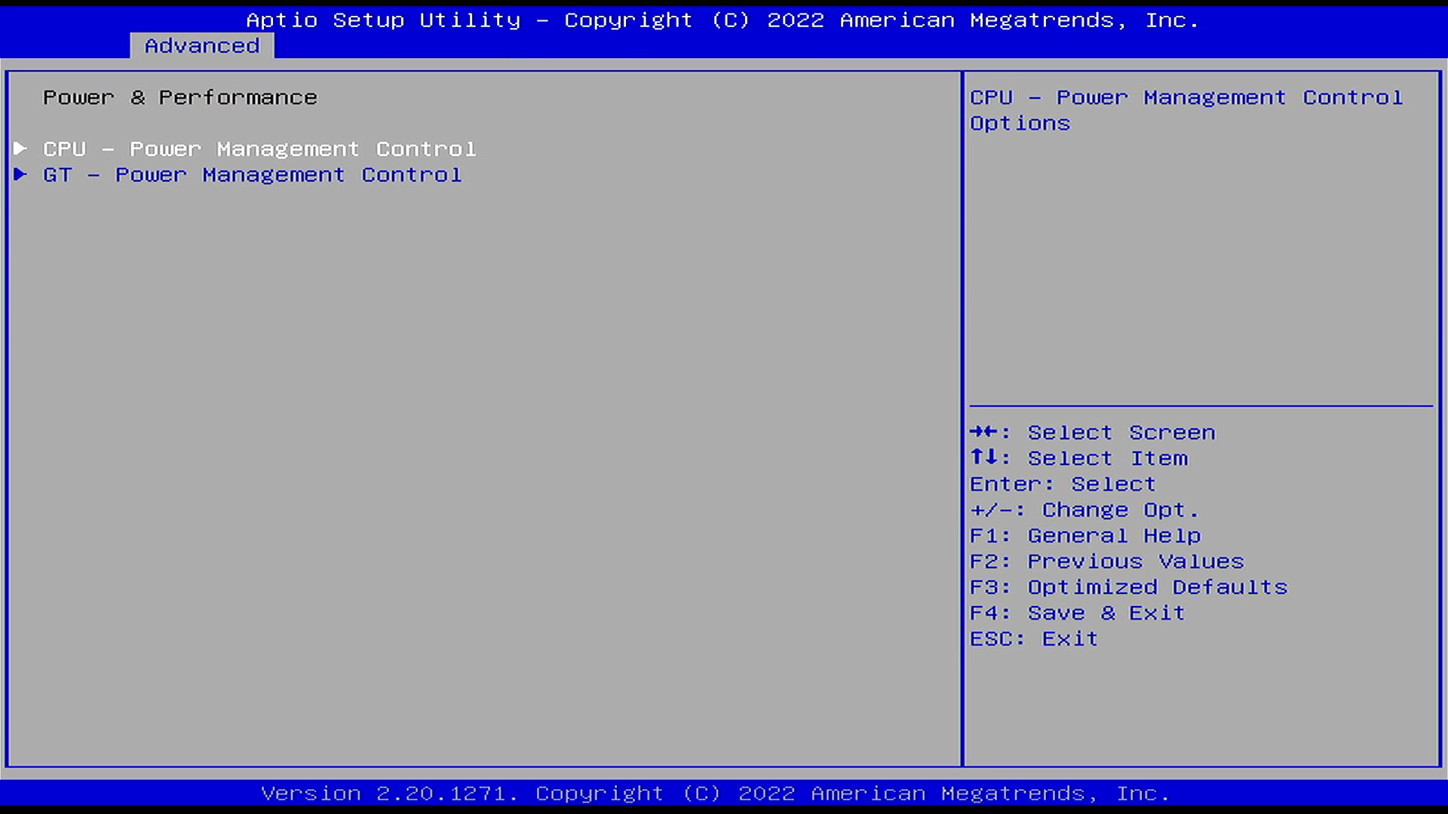
Task: Trigger F4 Save & Exit action
Action: coord(1077,612)
